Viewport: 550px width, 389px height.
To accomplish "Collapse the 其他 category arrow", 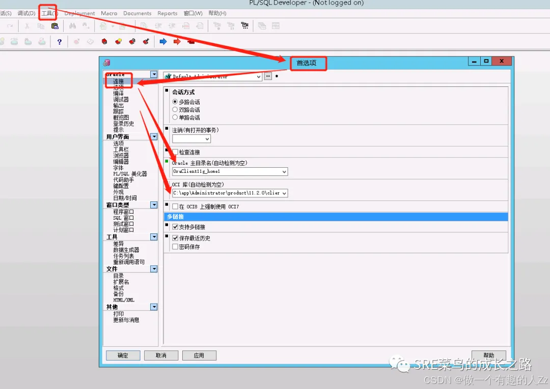I will [x=154, y=307].
